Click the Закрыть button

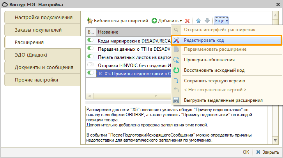click(267, 152)
